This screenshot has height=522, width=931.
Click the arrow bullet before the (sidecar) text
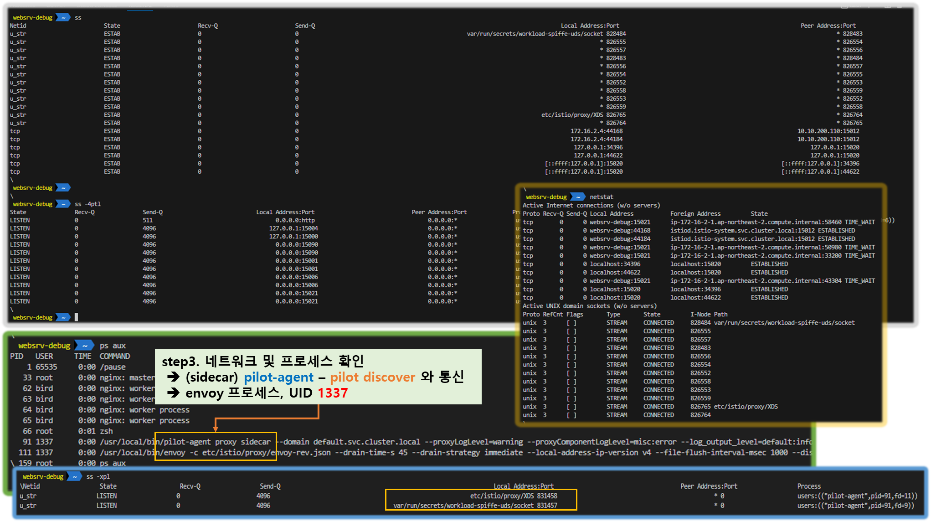coord(173,377)
